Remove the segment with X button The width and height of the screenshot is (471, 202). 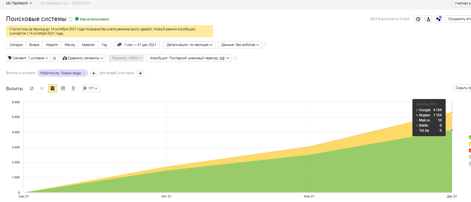(x=55, y=58)
